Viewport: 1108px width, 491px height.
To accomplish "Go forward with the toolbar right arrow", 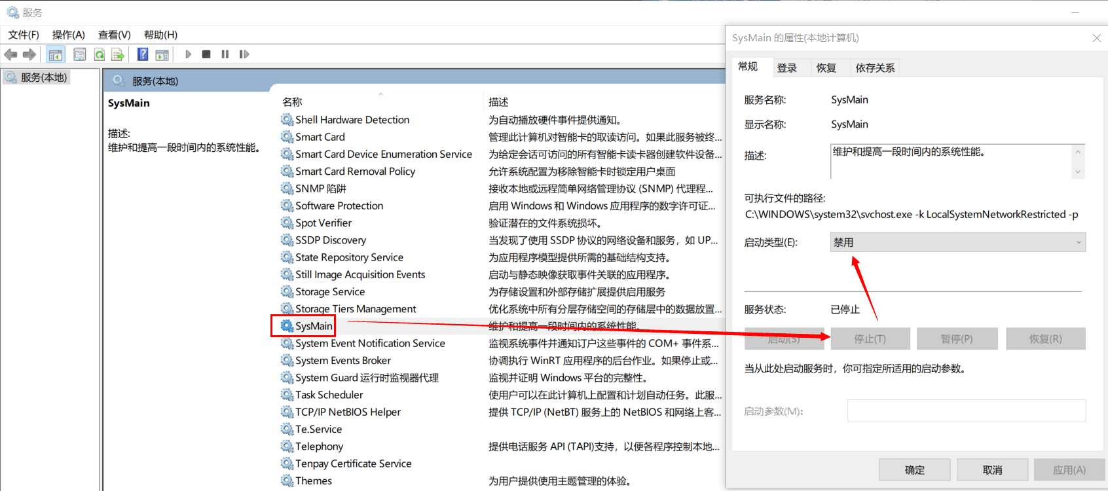I will [29, 54].
